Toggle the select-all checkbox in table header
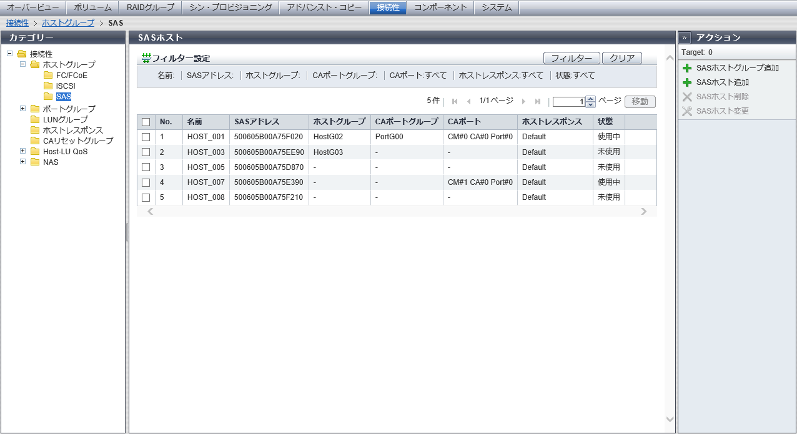This screenshot has height=434, width=797. [x=146, y=122]
